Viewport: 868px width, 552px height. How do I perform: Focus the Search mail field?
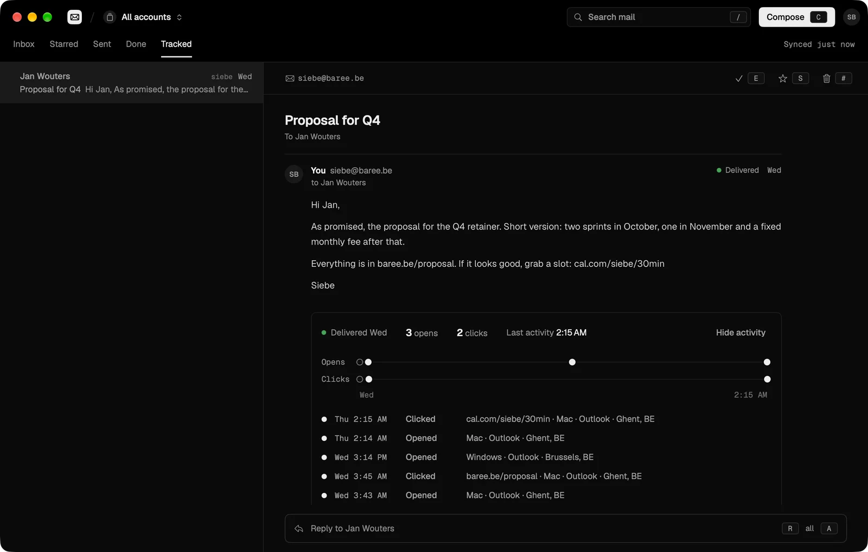coord(659,17)
